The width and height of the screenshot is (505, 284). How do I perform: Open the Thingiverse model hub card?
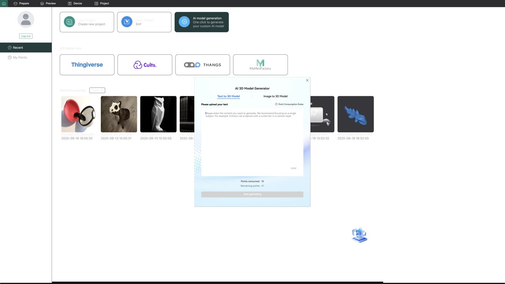click(87, 65)
